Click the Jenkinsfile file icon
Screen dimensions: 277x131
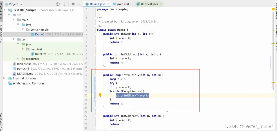click(14, 64)
